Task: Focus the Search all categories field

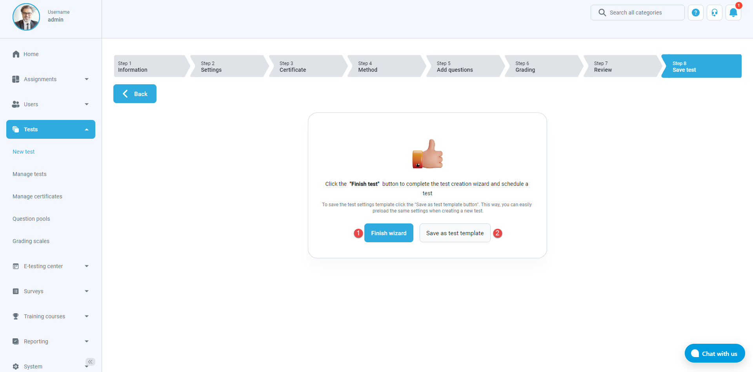Action: (643, 13)
